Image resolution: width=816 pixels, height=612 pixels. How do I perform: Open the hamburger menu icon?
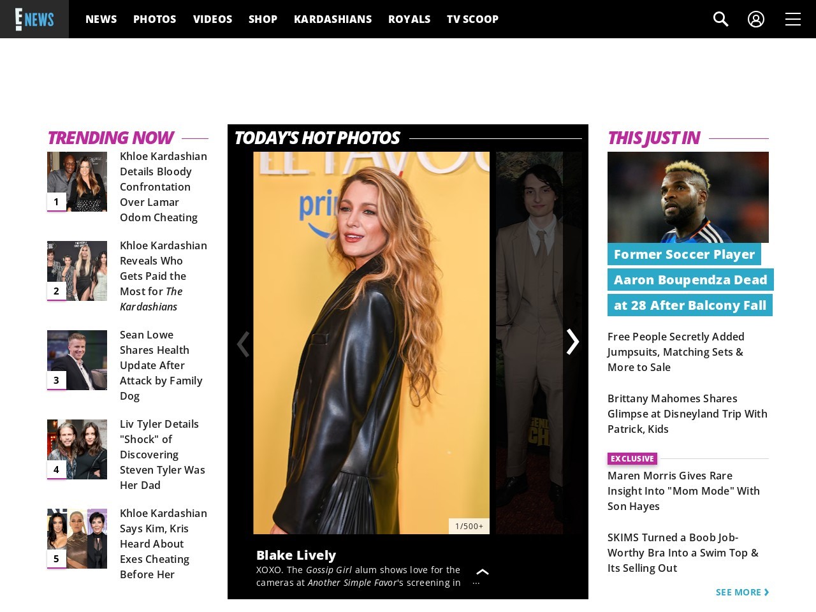pyautogui.click(x=793, y=19)
